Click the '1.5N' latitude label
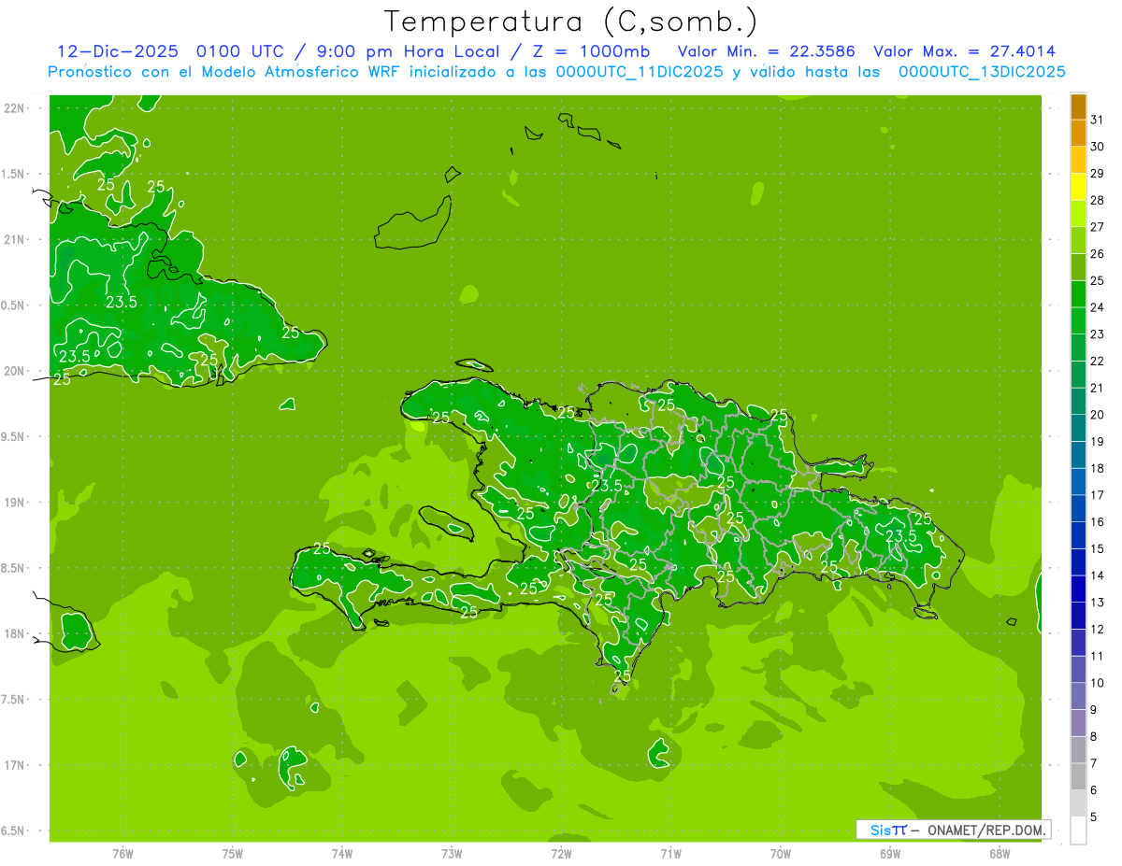 (14, 174)
